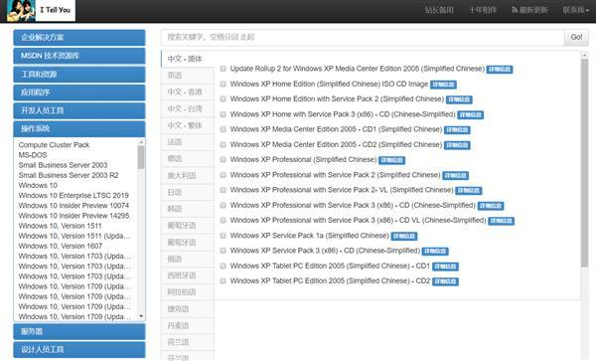Expand the MSDN 技术资源库 section
This screenshot has width=596, height=361.
79,56
